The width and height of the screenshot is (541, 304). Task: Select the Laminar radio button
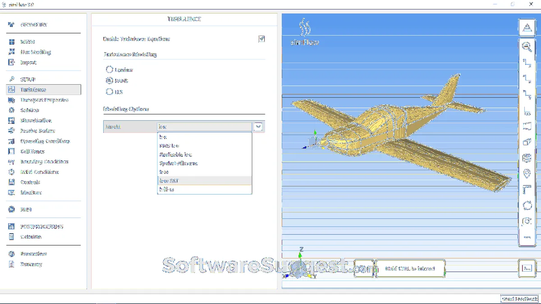coord(109,69)
